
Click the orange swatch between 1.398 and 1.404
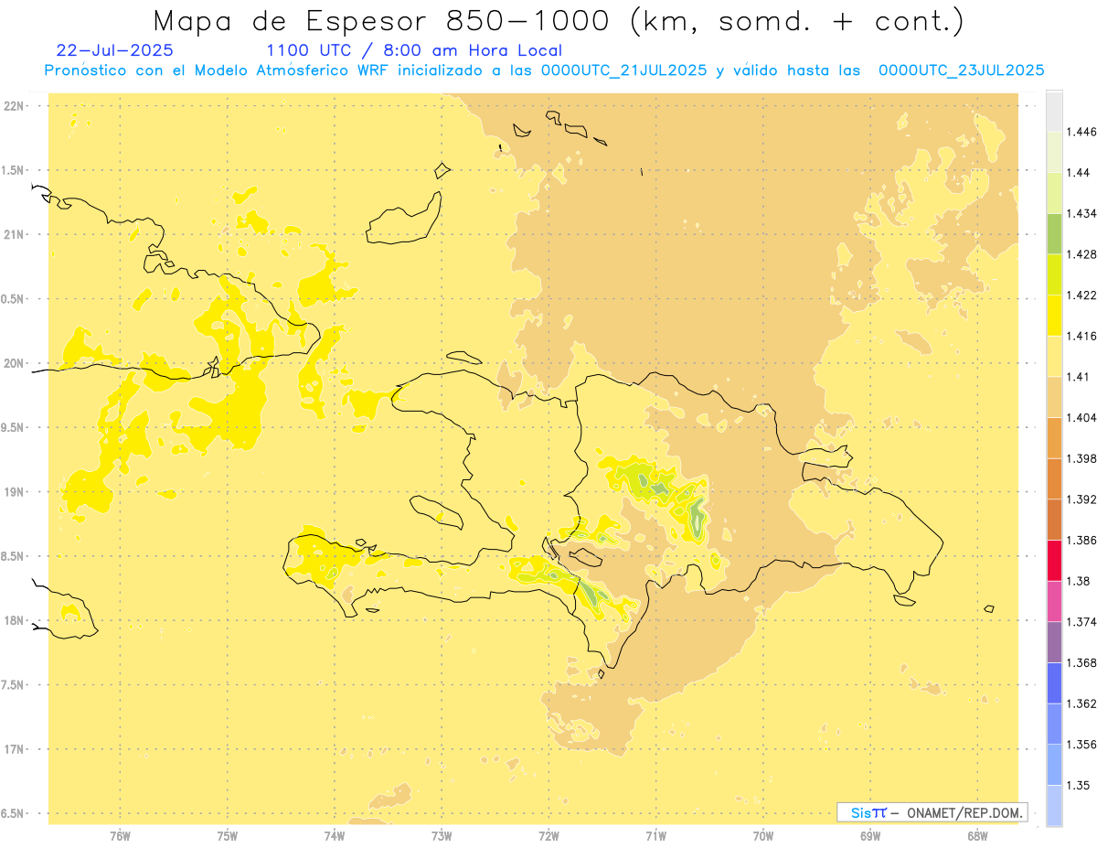(x=1055, y=437)
